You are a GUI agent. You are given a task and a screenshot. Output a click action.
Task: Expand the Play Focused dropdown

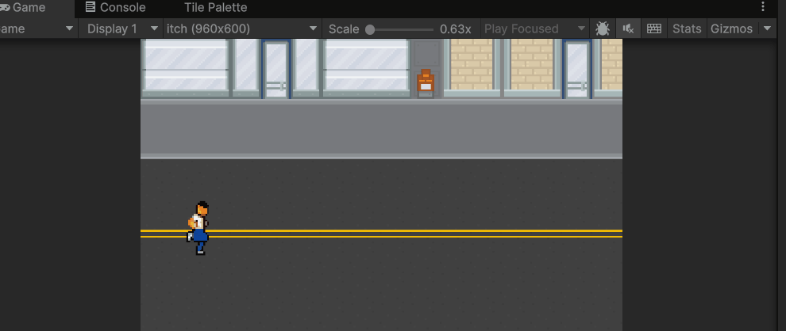(534, 29)
